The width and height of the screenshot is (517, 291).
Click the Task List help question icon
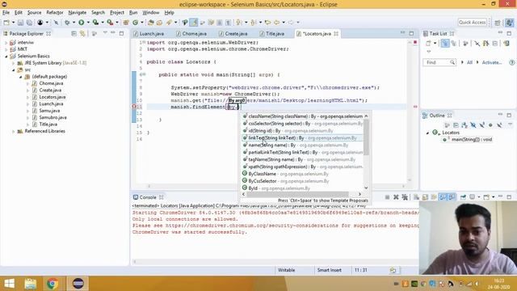point(511,62)
